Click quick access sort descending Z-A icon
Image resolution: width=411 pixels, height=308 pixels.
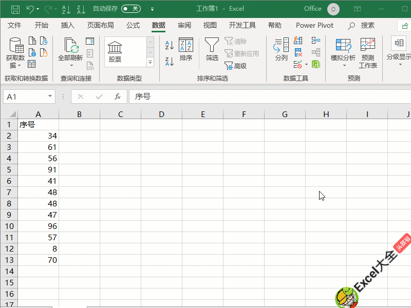(x=81, y=9)
